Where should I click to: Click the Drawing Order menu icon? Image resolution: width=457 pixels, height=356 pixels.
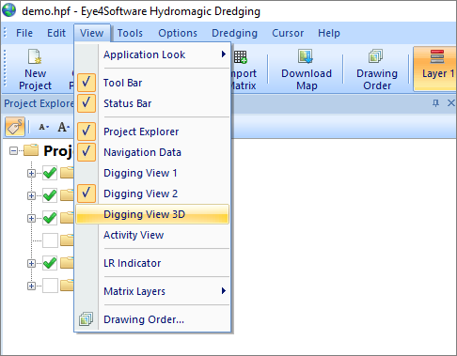click(x=86, y=319)
